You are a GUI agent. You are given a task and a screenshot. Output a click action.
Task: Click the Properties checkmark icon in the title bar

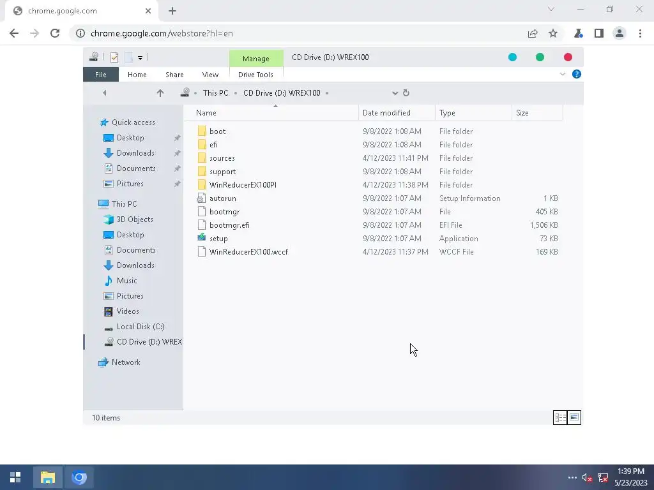[x=114, y=57]
